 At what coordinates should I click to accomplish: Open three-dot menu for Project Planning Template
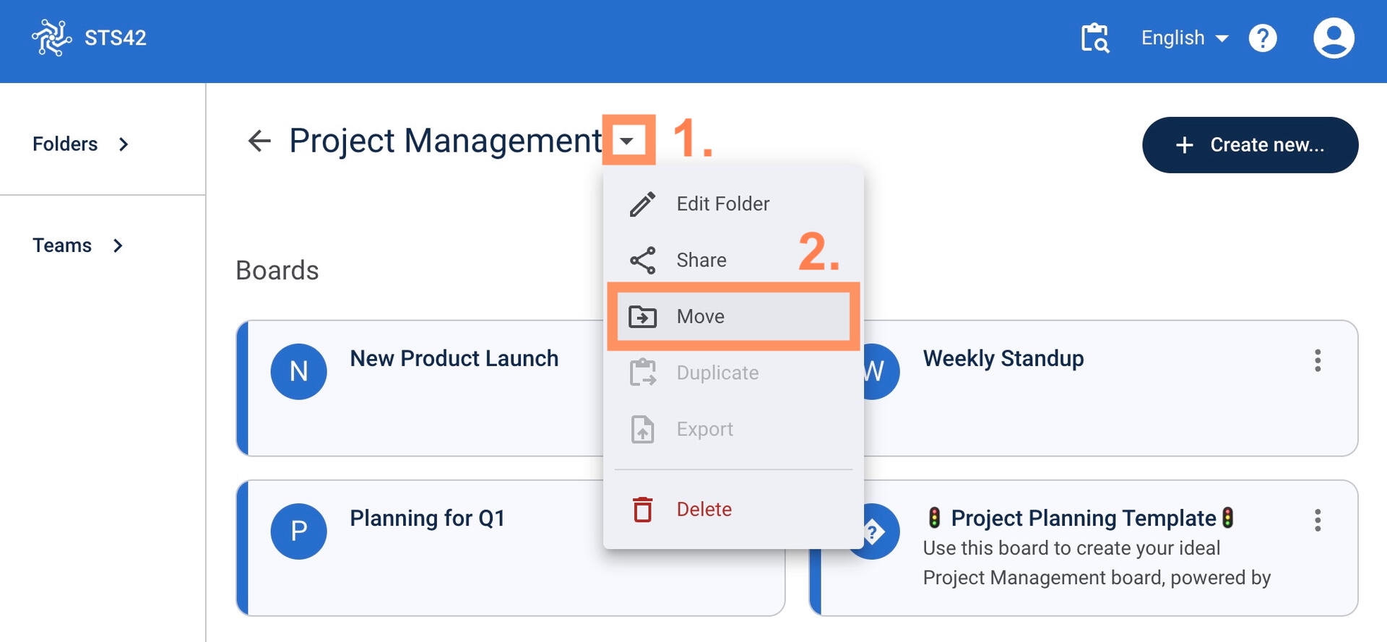click(x=1317, y=521)
